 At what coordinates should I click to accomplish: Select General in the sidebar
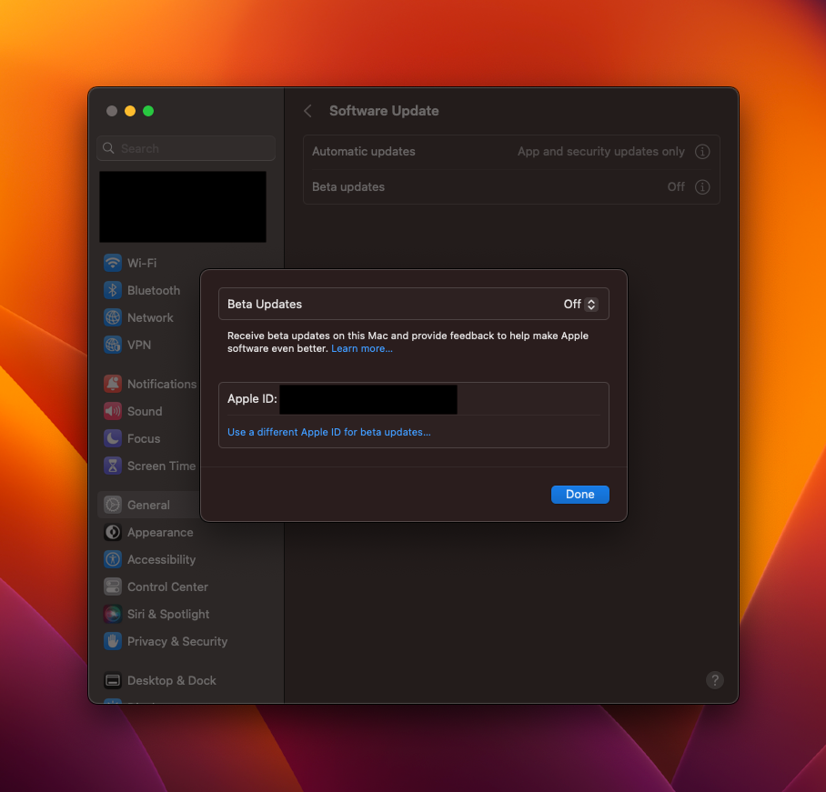pos(148,505)
